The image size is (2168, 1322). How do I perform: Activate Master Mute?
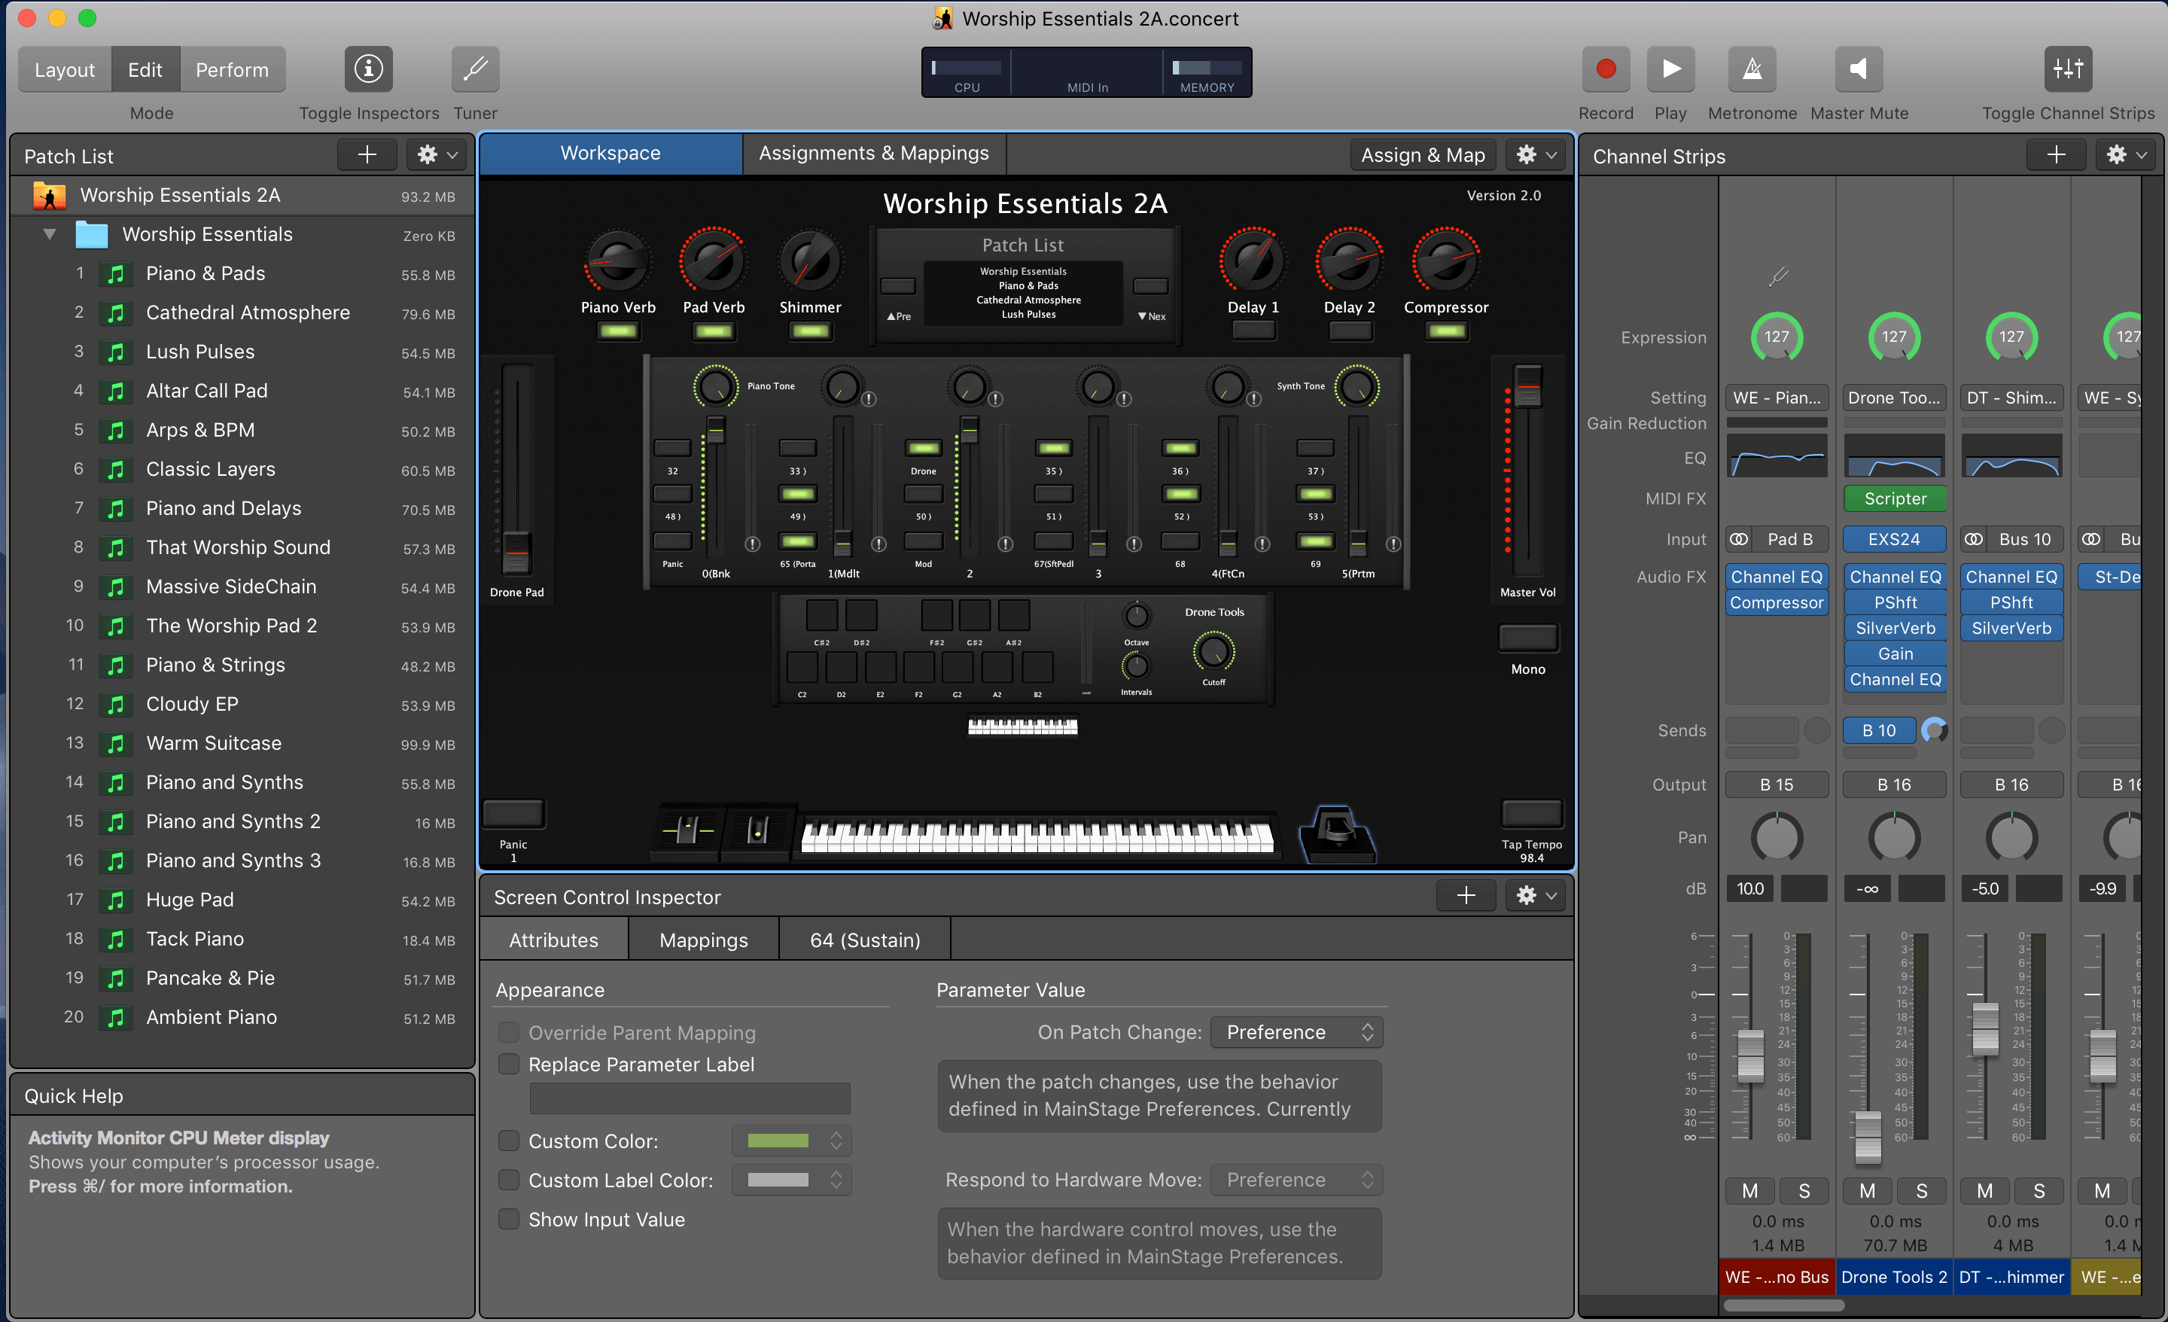(x=1857, y=69)
